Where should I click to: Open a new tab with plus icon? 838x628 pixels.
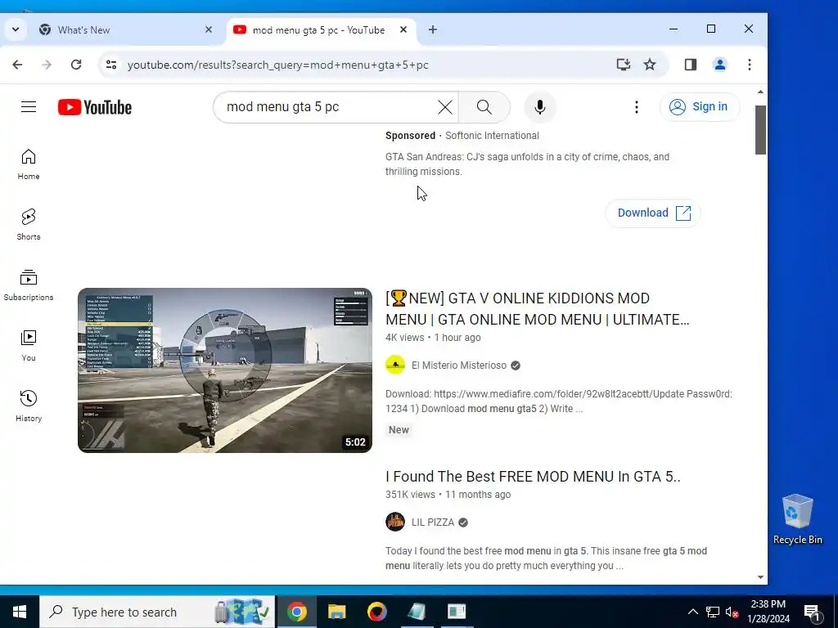point(432,30)
